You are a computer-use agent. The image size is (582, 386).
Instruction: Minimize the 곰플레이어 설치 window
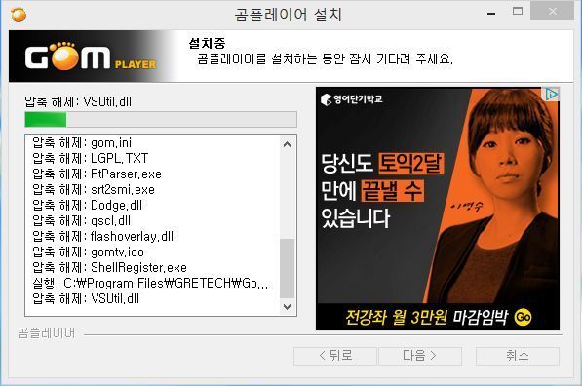[x=491, y=13]
